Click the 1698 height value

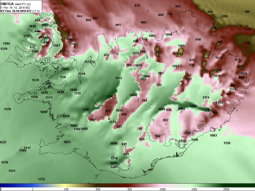pos(43,112)
